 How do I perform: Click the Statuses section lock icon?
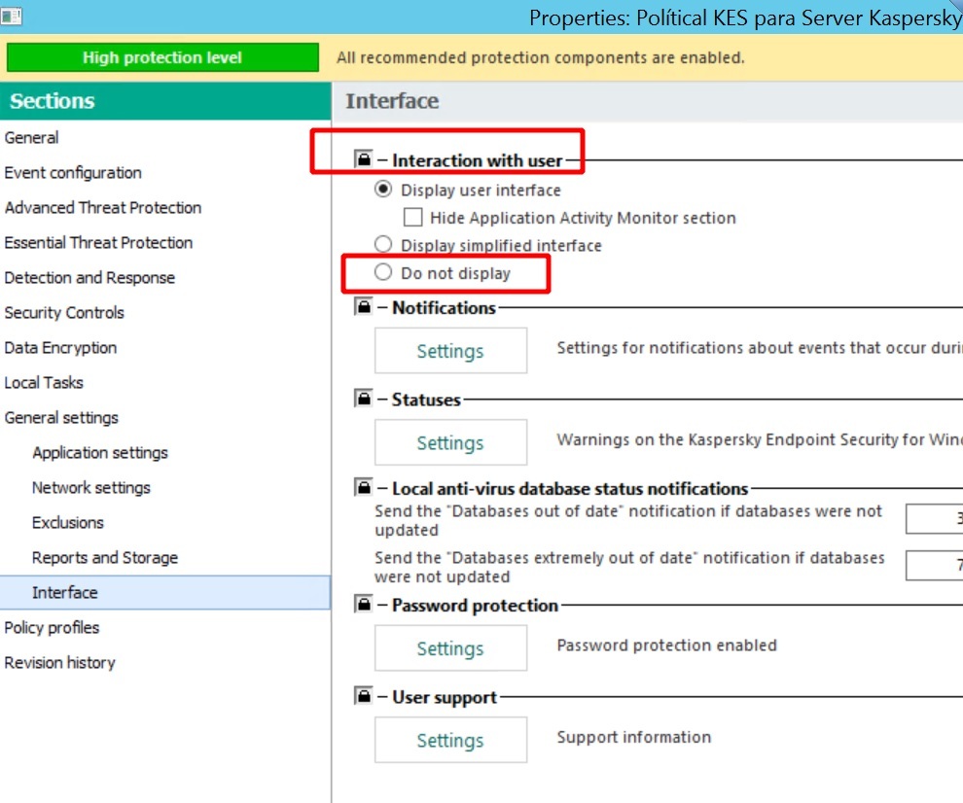click(364, 399)
